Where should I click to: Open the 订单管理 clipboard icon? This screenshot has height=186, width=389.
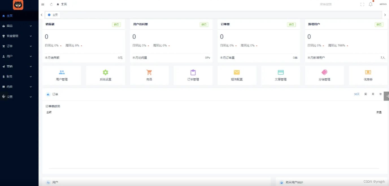click(x=193, y=73)
